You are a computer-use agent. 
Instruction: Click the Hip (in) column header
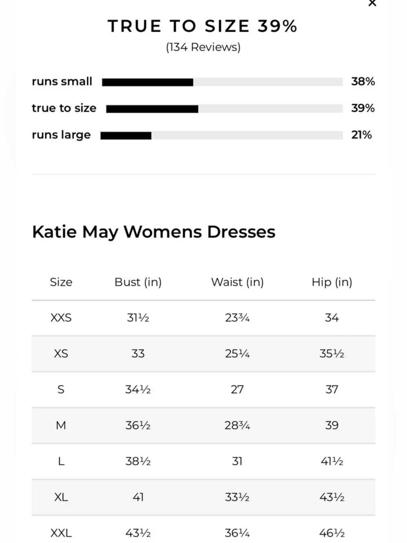tap(332, 282)
